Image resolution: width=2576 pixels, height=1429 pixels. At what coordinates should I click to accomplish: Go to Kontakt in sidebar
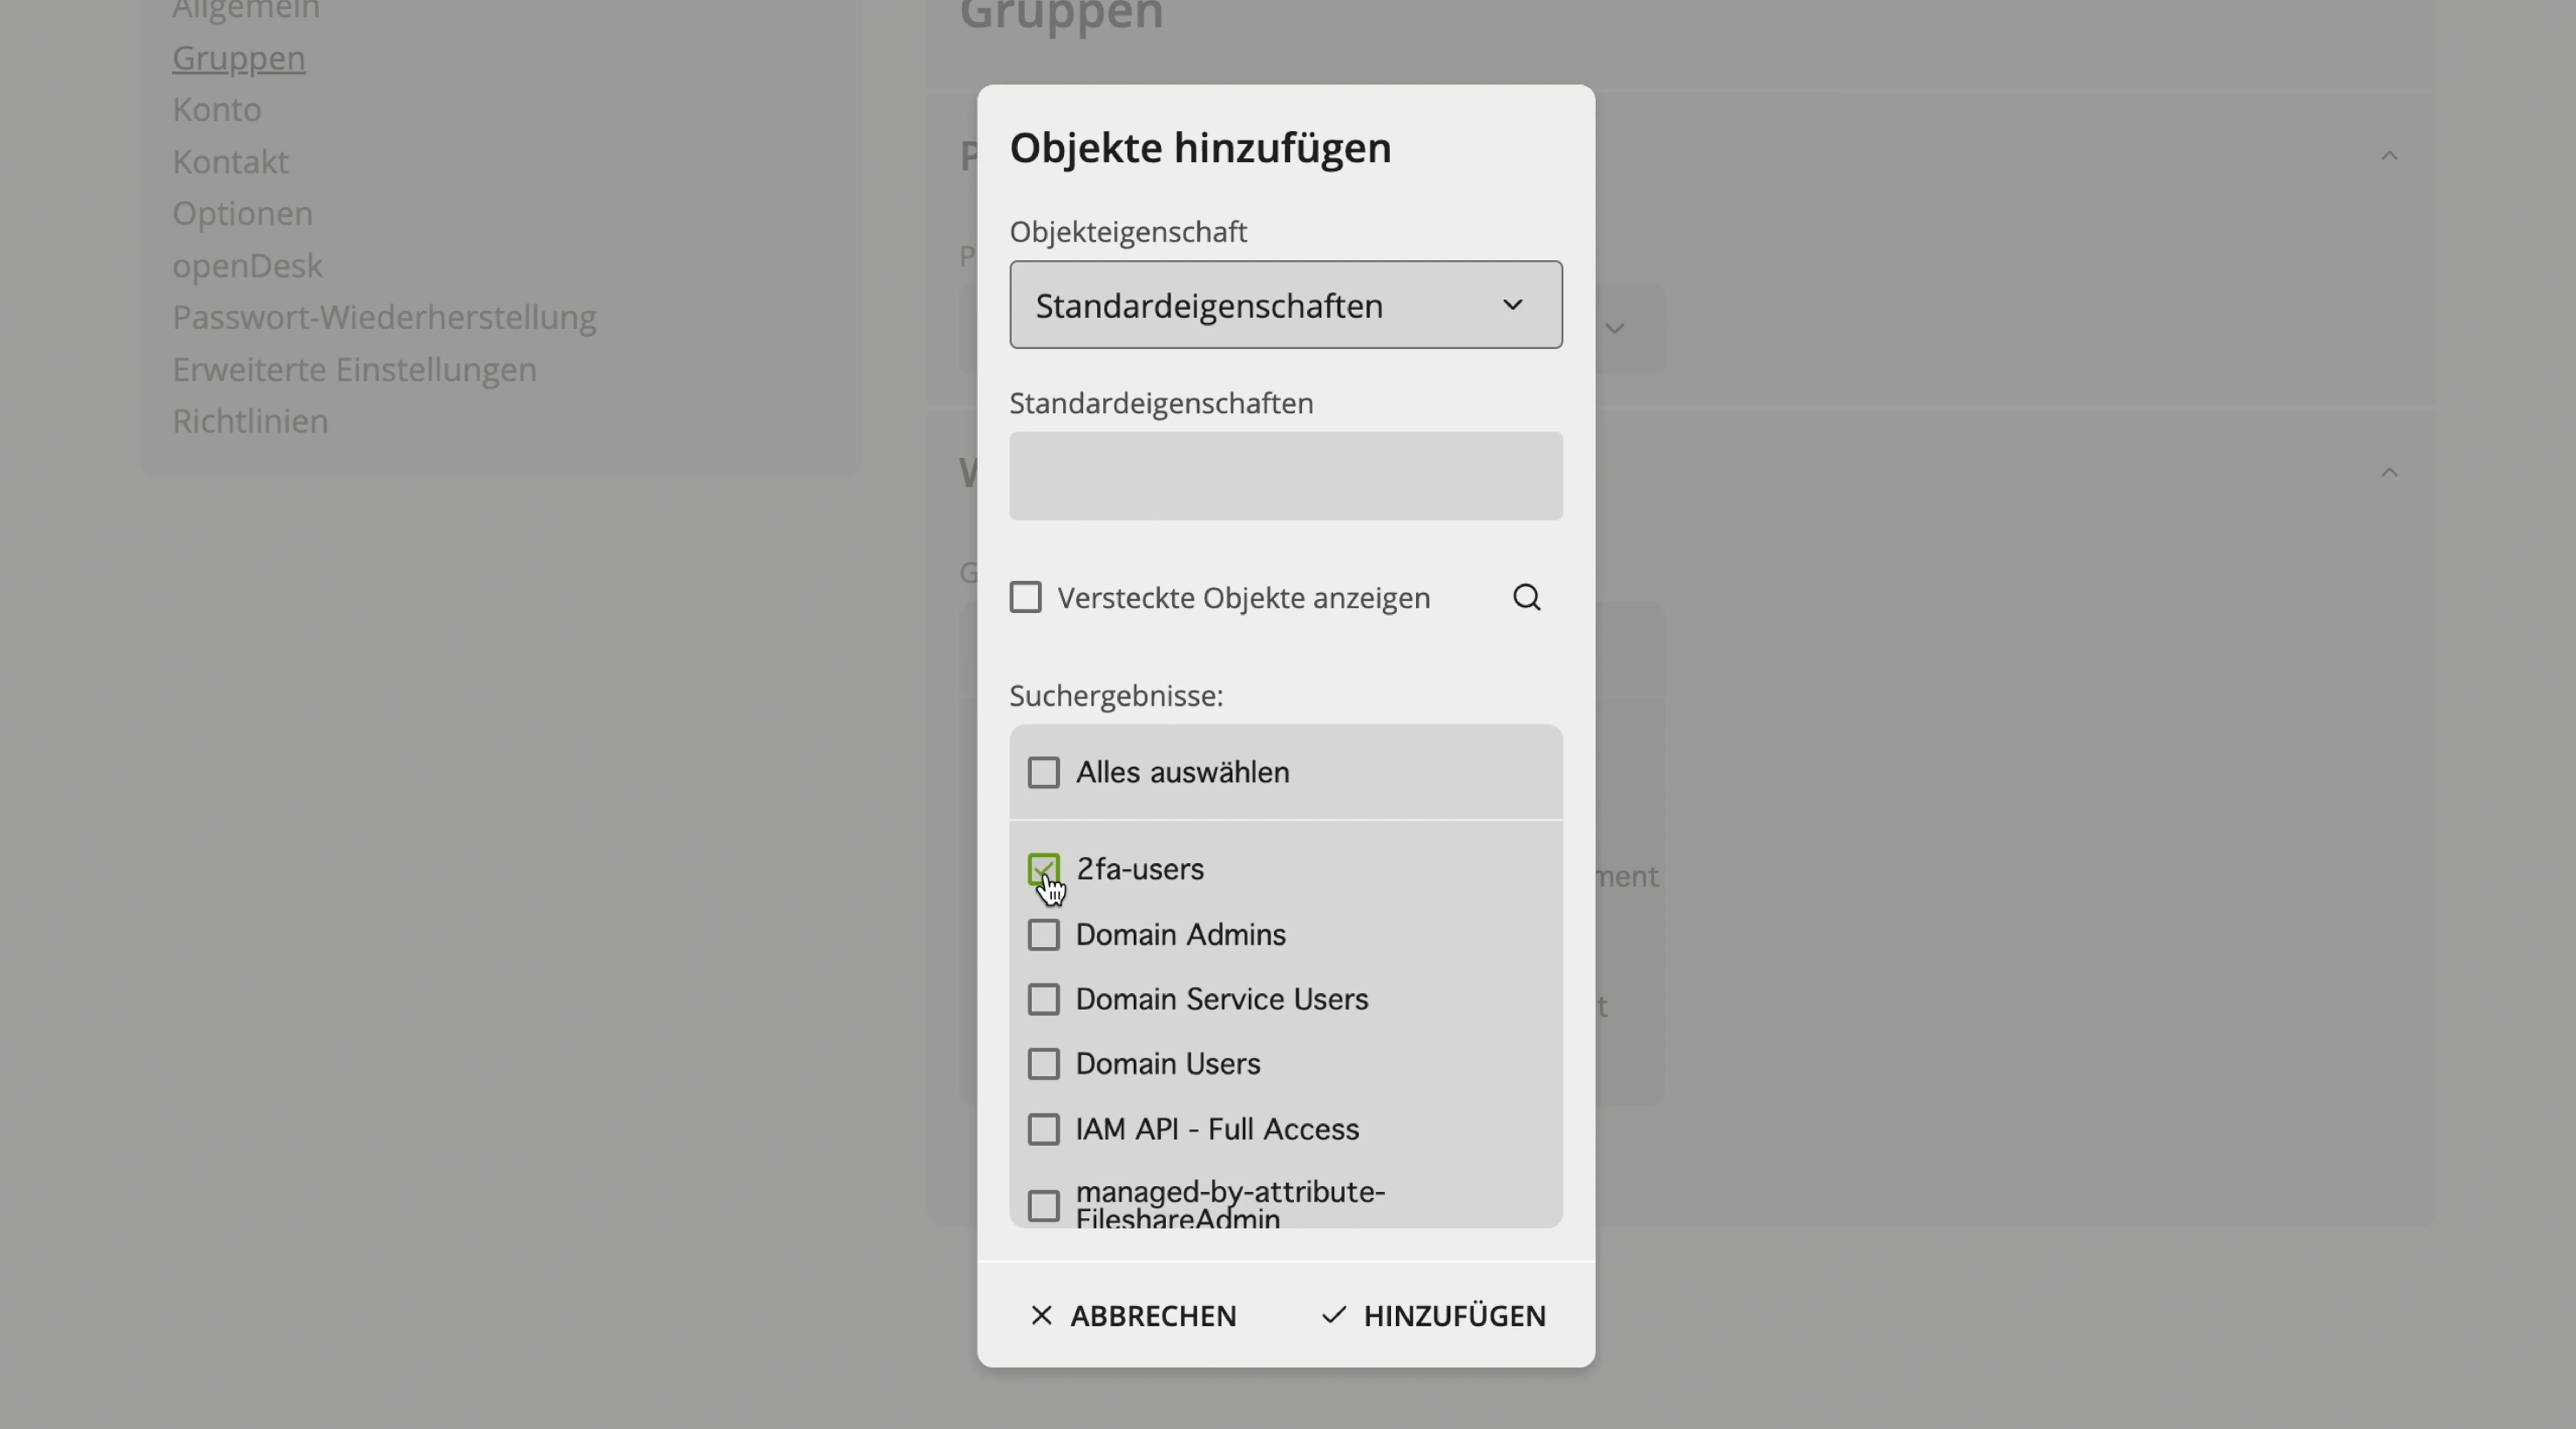230,161
